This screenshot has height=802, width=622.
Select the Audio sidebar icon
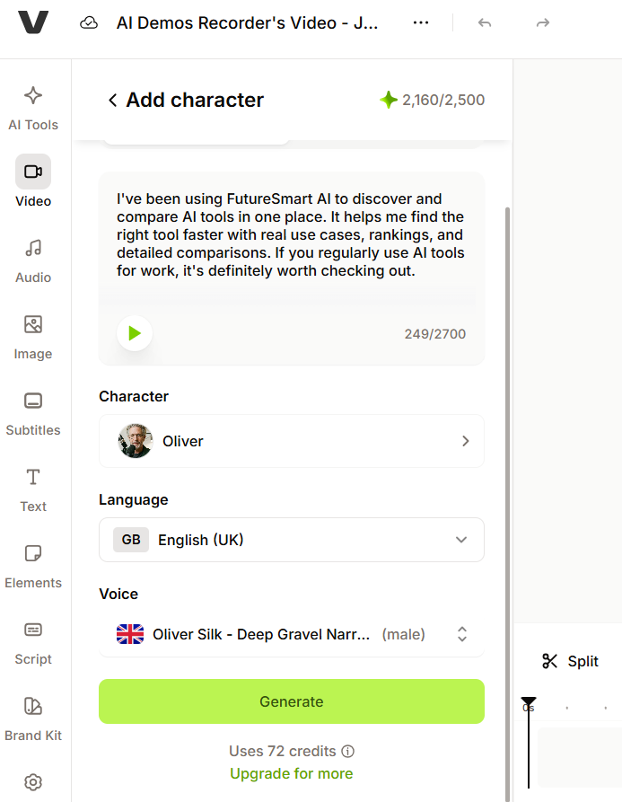pyautogui.click(x=33, y=261)
